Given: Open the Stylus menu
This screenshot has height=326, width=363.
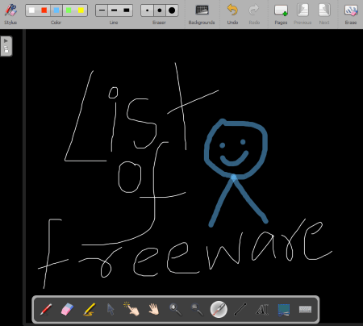Looking at the screenshot, I should [10, 14].
